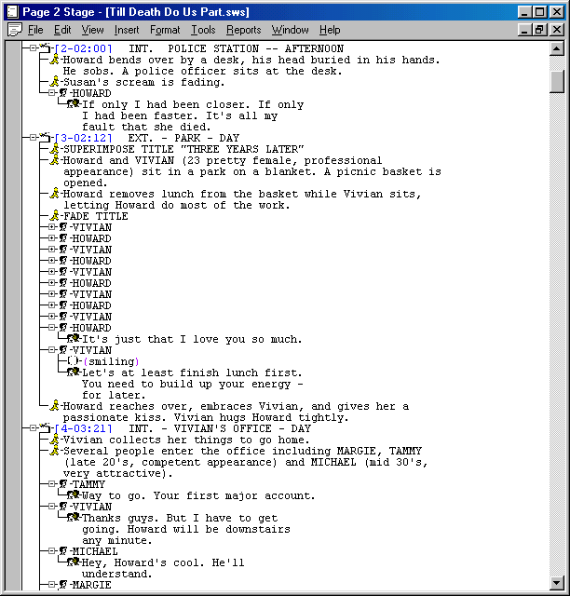Click the dialogue icon before "It's just that I love you"
The height and width of the screenshot is (596, 570).
click(73, 339)
